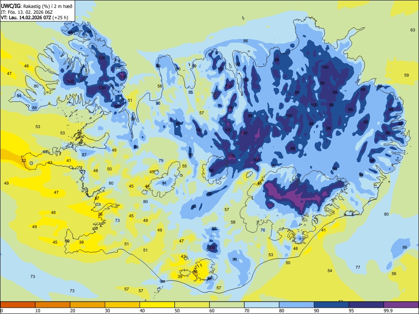
Task: Pick the purple above-99.9 legend swatch
Action: [x=401, y=305]
